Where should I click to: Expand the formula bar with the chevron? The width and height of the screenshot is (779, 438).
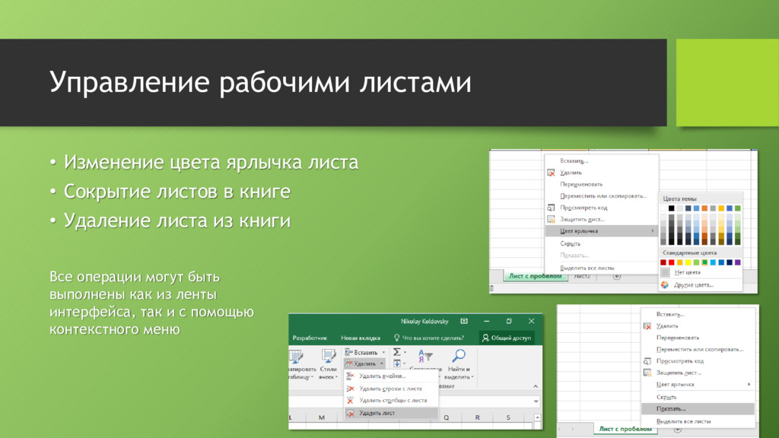click(x=536, y=401)
